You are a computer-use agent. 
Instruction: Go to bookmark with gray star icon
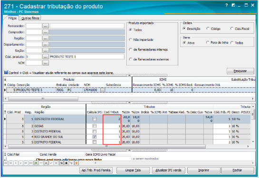click(71, 163)
